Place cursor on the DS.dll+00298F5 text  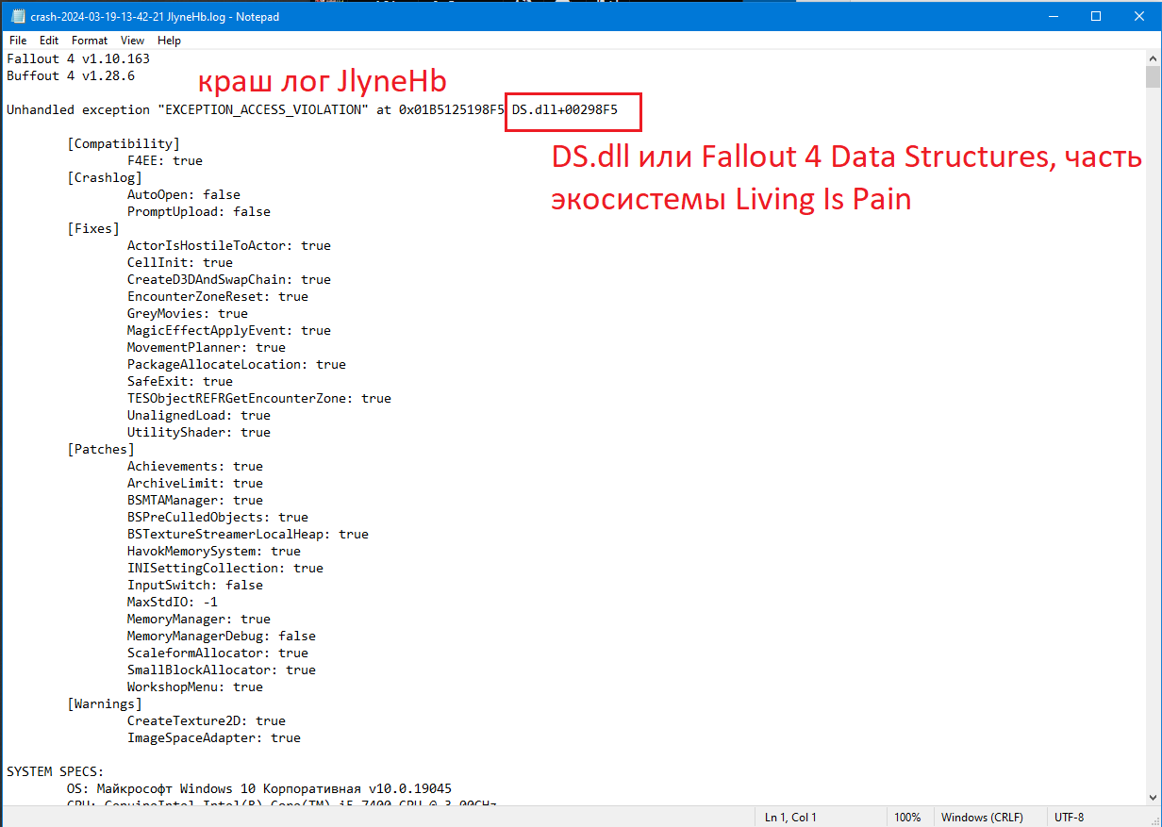point(565,110)
